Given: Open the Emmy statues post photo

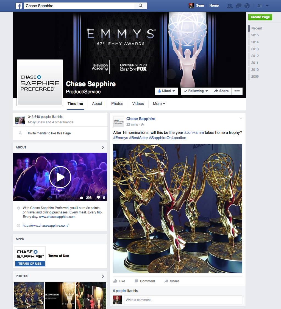Looking at the screenshot, I should [178, 208].
